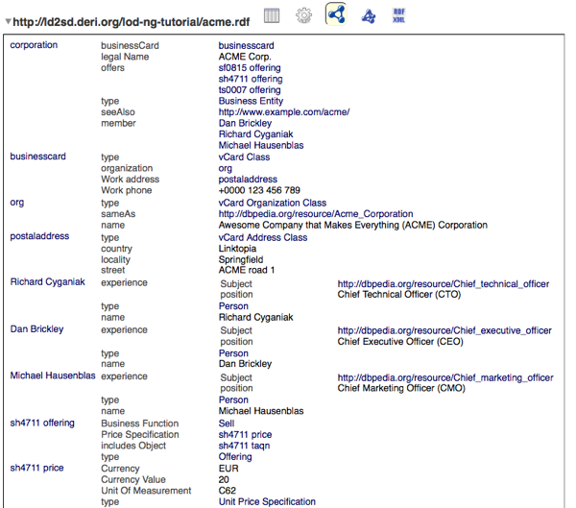The image size is (576, 508).
Task: Click the Unit Price Specification type value
Action: click(x=266, y=501)
